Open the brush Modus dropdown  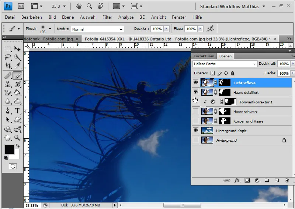click(x=97, y=29)
